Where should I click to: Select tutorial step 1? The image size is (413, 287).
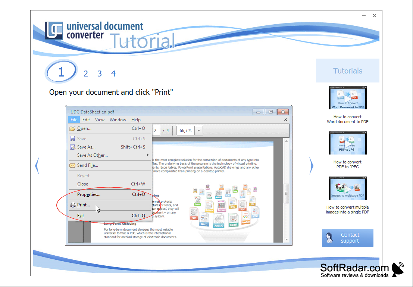(61, 72)
